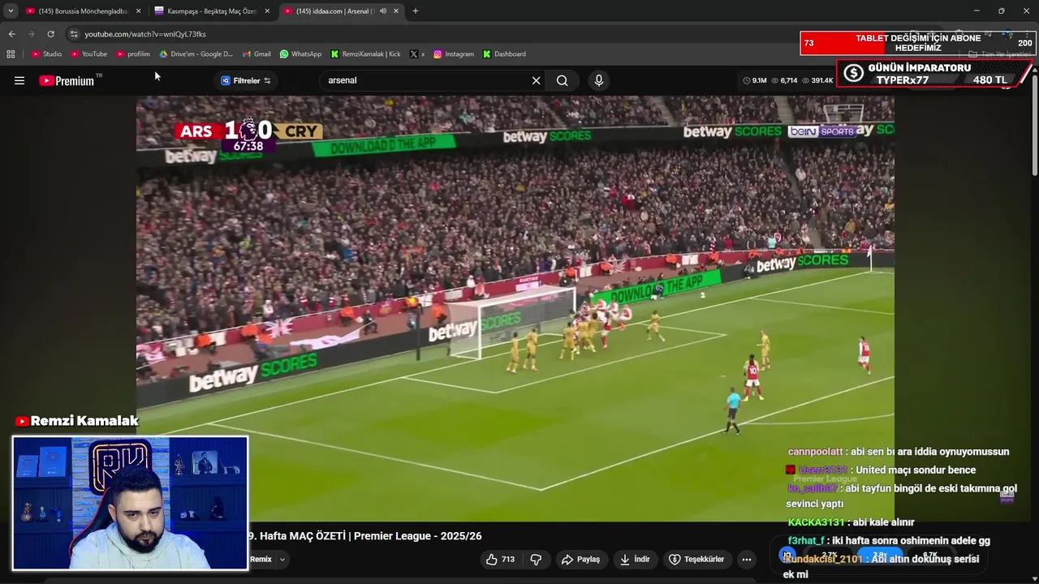The image size is (1039, 584).
Task: Open the Chrome tab search dropdown
Action: click(x=11, y=11)
